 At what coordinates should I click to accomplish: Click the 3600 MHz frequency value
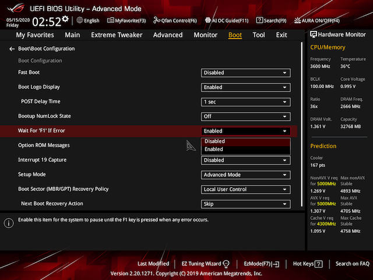click(320, 66)
